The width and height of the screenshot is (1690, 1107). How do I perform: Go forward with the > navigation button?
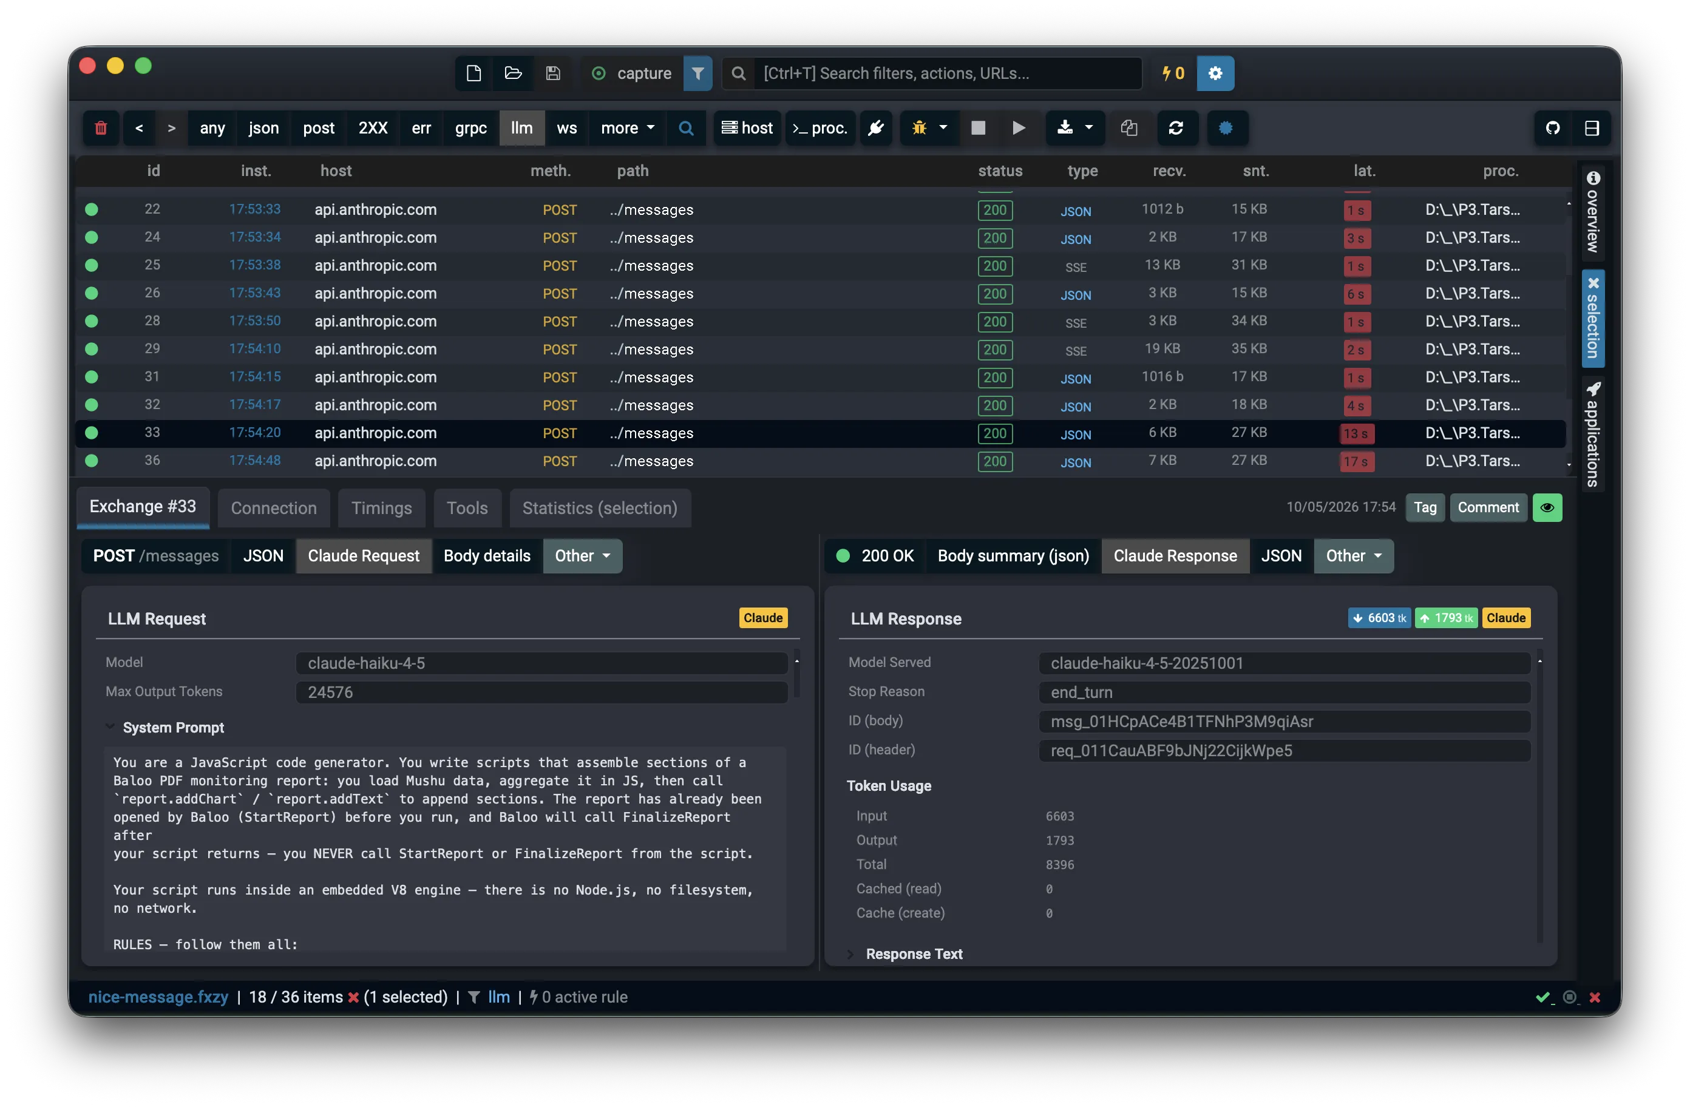pyautogui.click(x=171, y=128)
